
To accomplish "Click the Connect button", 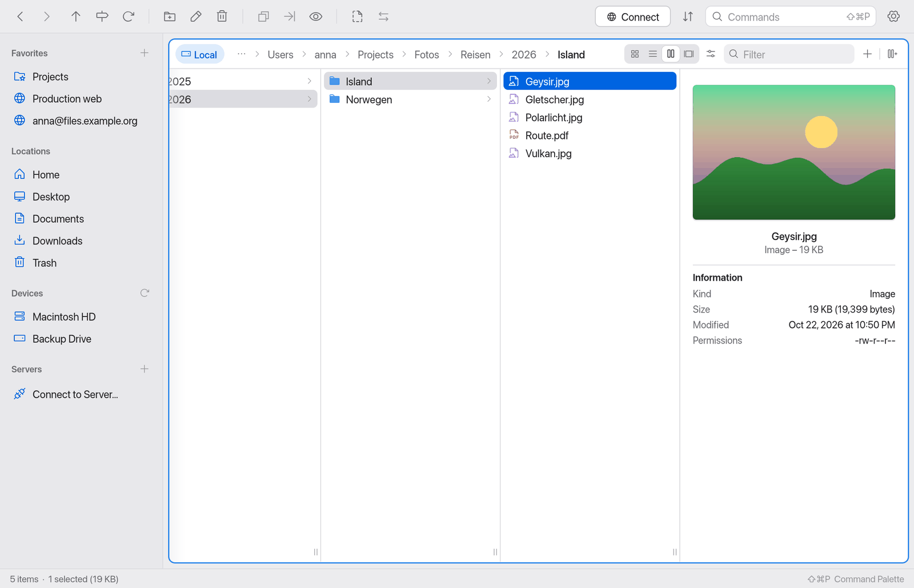I will (x=633, y=17).
